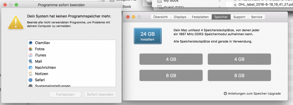Select the Mail app icon
293x105 pixels.
pos(30,61)
